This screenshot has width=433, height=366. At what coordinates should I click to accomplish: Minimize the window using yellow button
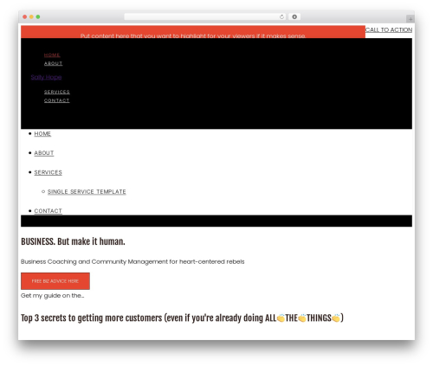click(31, 16)
